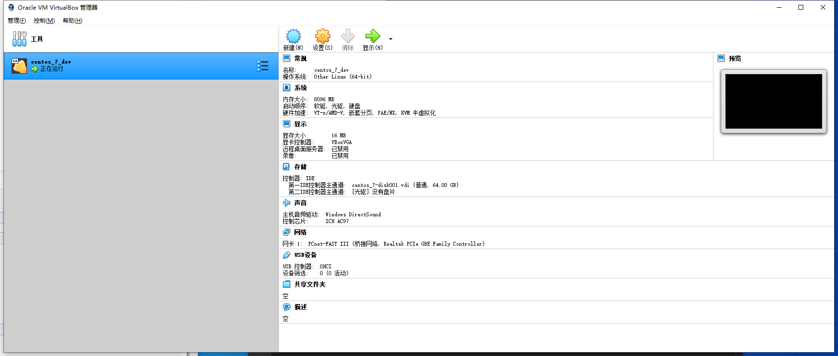
Task: Click the New (新建) VM toolbar icon
Action: click(x=293, y=36)
